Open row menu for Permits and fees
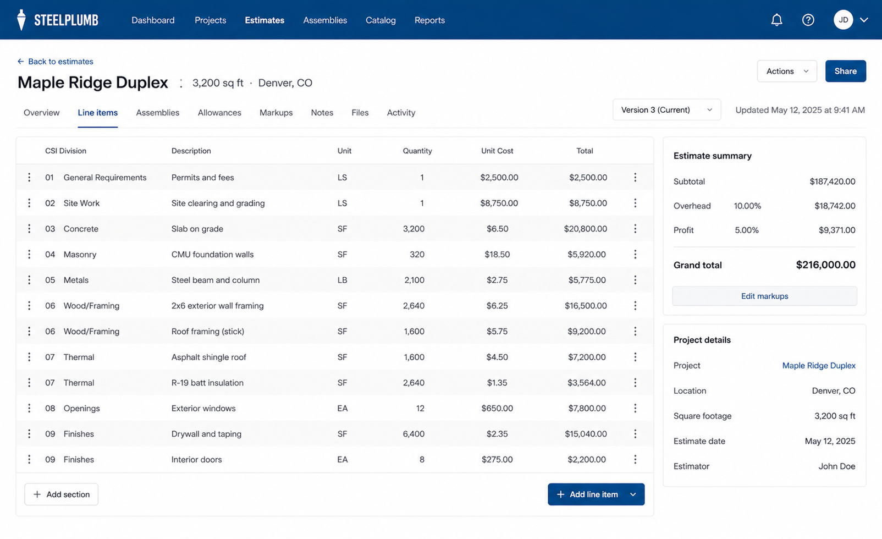The width and height of the screenshot is (882, 539). 635,178
